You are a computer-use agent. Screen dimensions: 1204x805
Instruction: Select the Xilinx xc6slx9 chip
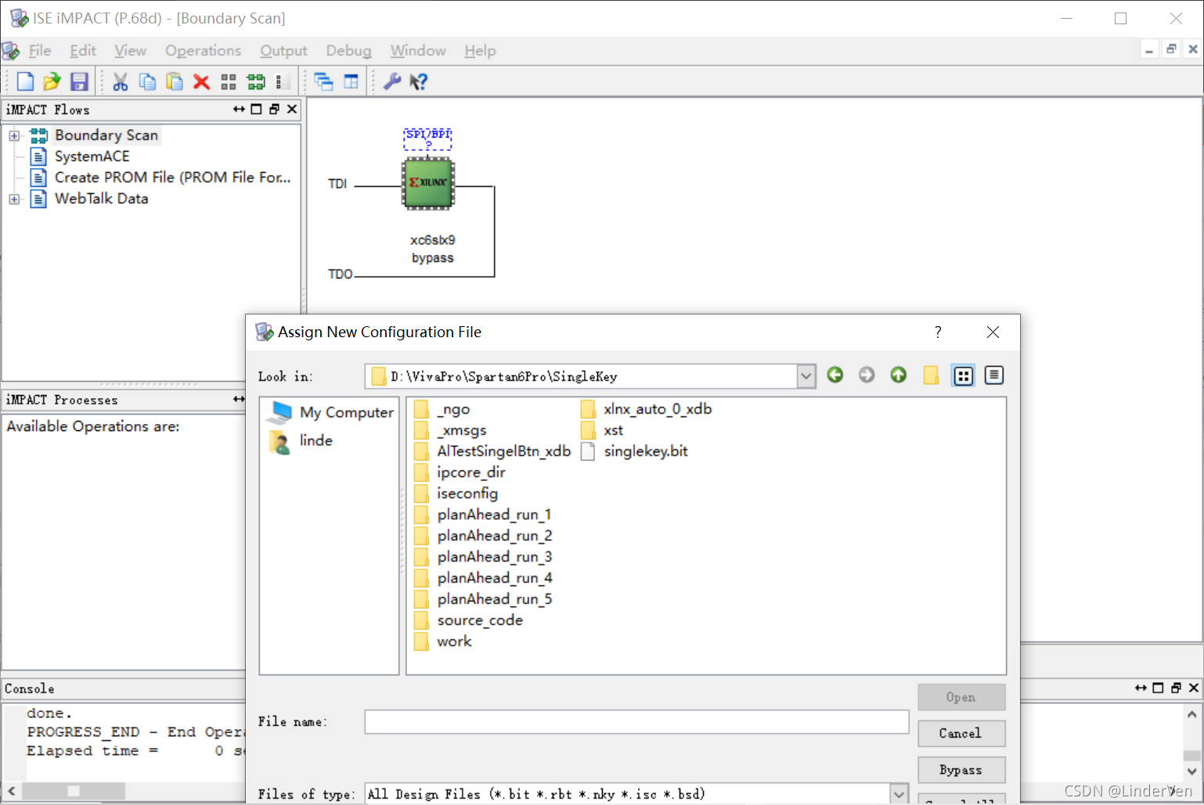[428, 183]
